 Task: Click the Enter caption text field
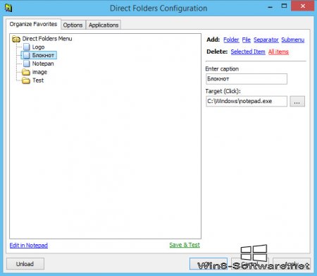[x=247, y=79]
